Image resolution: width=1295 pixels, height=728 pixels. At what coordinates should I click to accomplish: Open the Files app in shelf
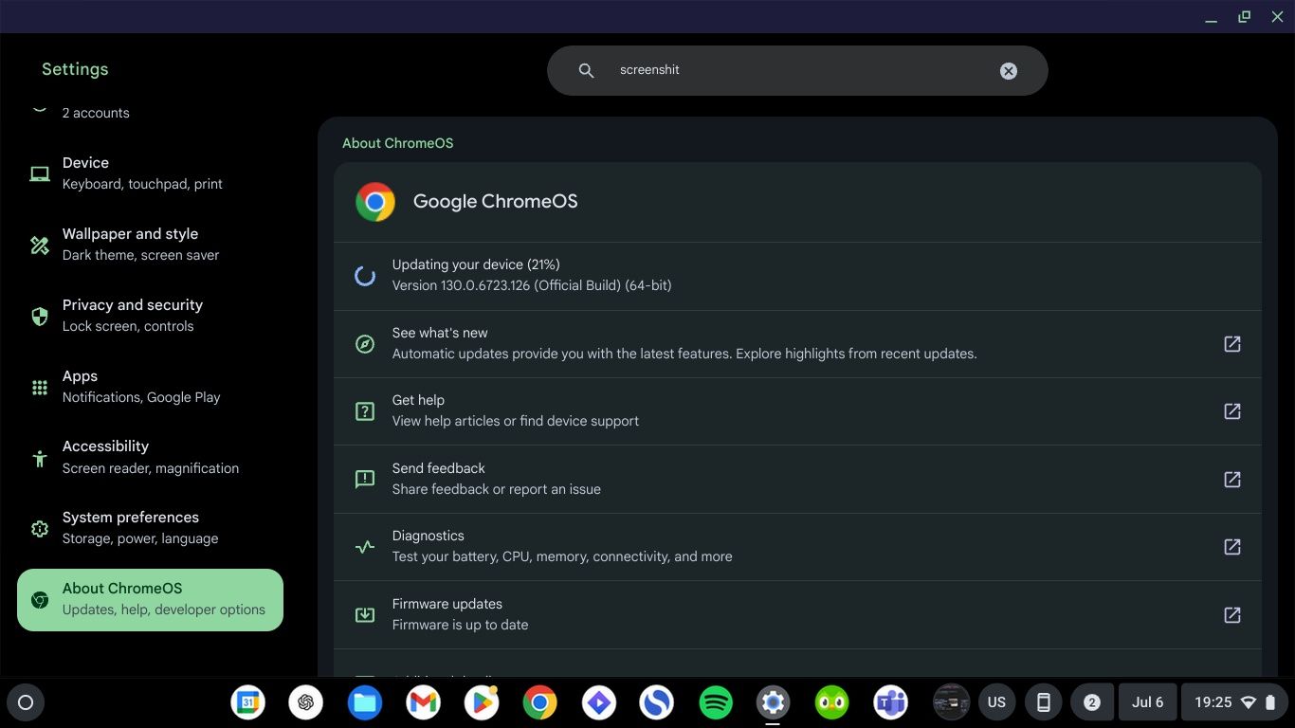(365, 702)
